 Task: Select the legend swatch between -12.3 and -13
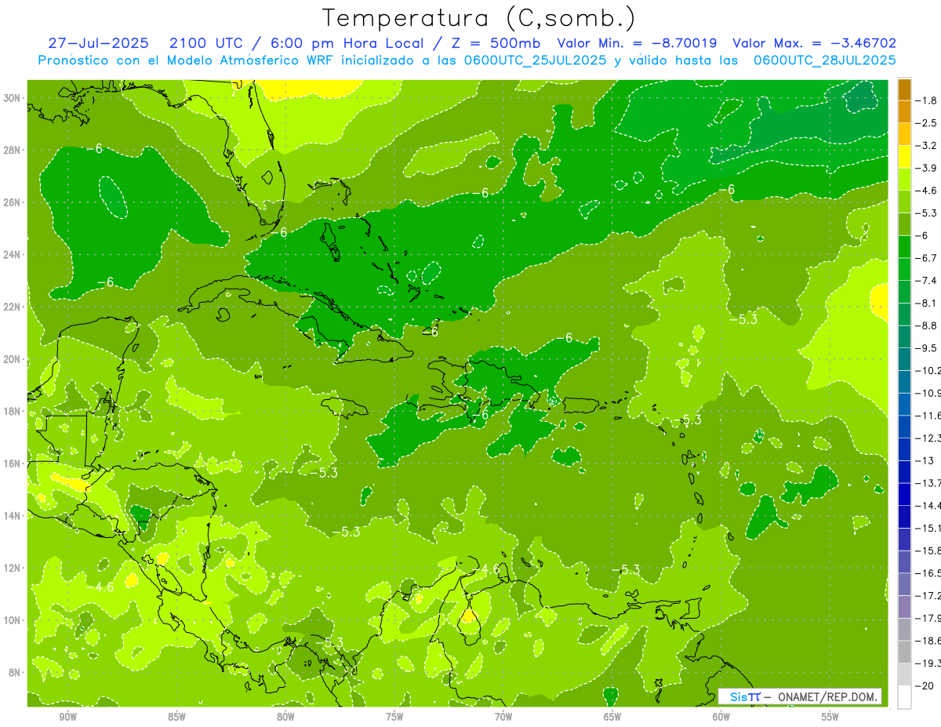point(904,449)
